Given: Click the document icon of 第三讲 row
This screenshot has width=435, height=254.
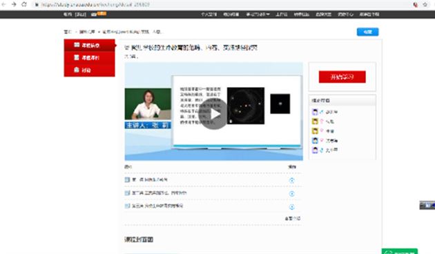Looking at the screenshot, I should (127, 206).
